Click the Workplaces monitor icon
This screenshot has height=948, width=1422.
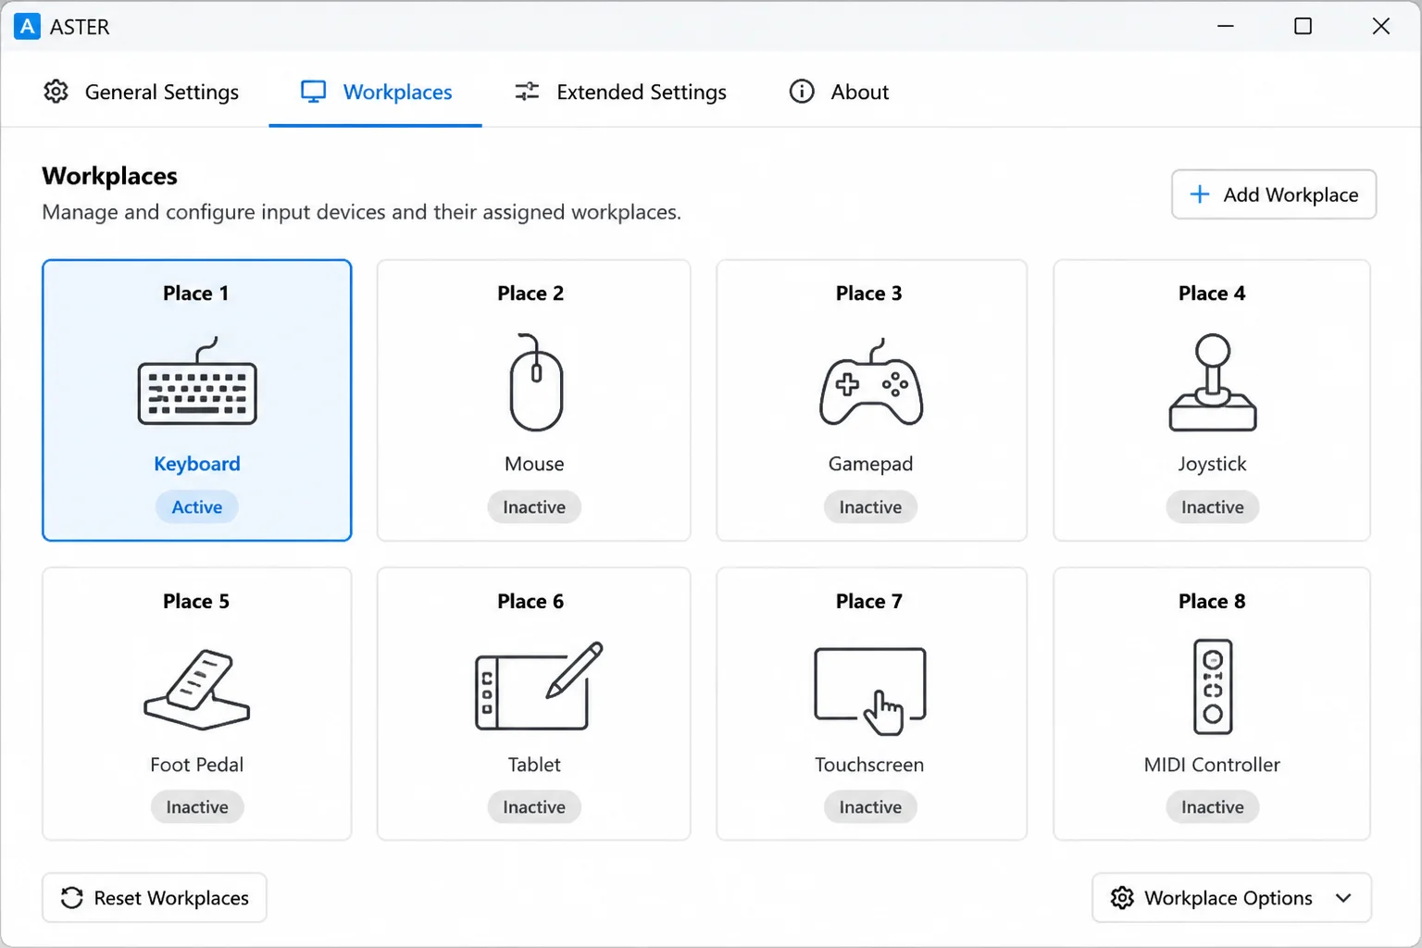tap(314, 92)
